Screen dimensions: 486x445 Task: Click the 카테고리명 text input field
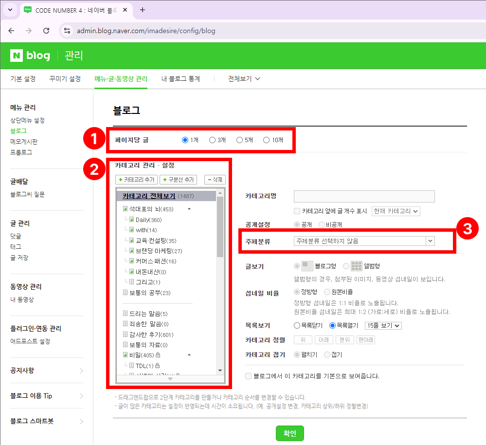[364, 196]
